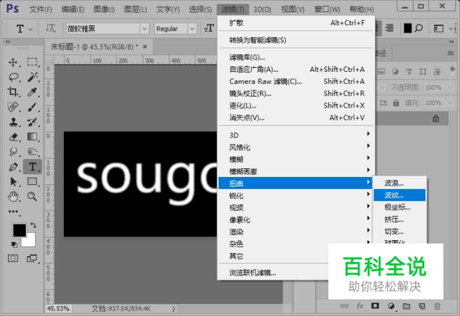The height and width of the screenshot is (316, 460).
Task: Click the search icon in options bar
Action: coord(419,28)
